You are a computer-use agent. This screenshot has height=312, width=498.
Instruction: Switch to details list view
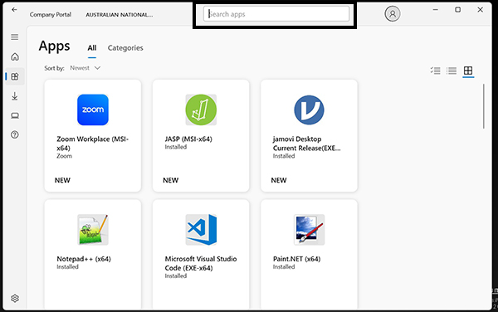452,71
